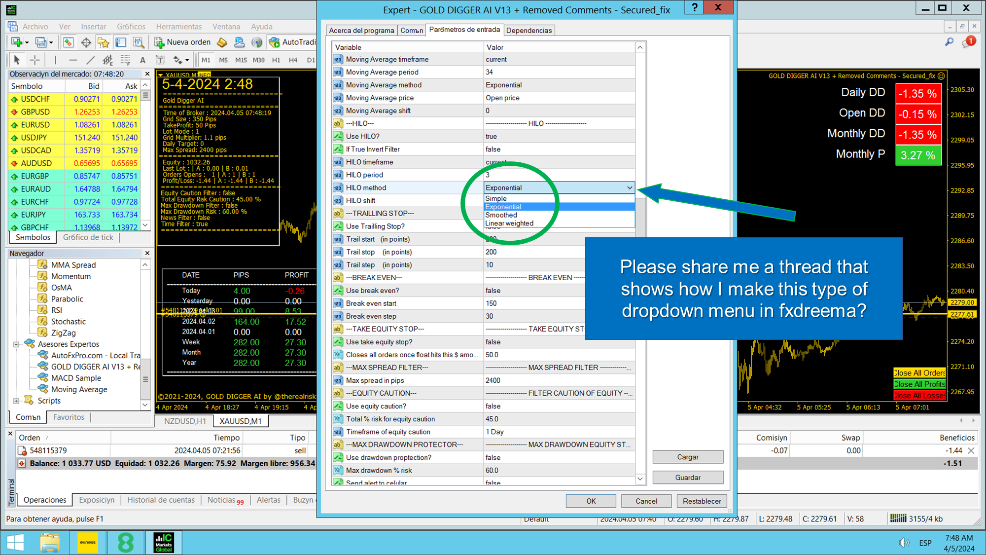The height and width of the screenshot is (555, 986).
Task: Select the H4 timeframe button
Action: coord(293,60)
